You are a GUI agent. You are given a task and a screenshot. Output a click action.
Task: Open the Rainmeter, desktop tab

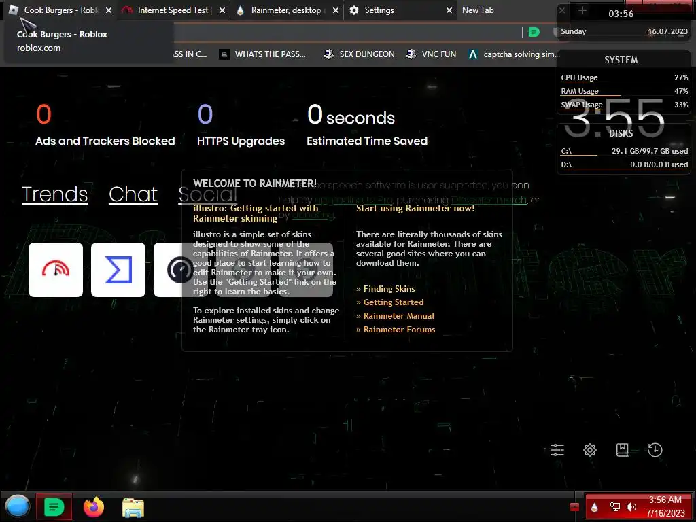pyautogui.click(x=286, y=10)
